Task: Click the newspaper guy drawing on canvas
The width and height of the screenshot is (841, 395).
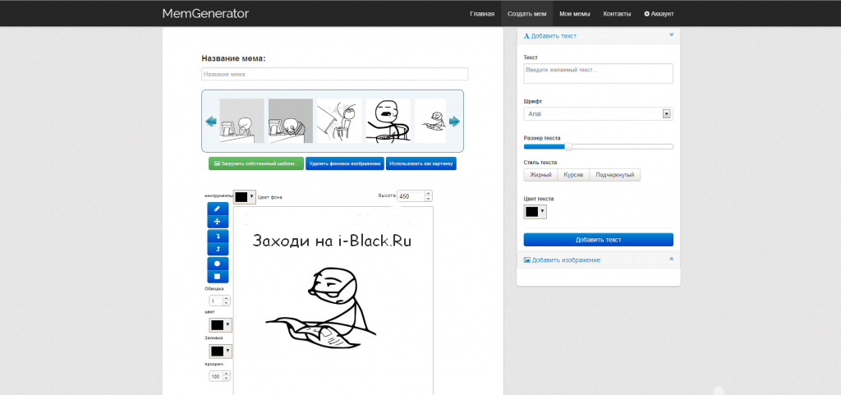Action: click(x=321, y=308)
